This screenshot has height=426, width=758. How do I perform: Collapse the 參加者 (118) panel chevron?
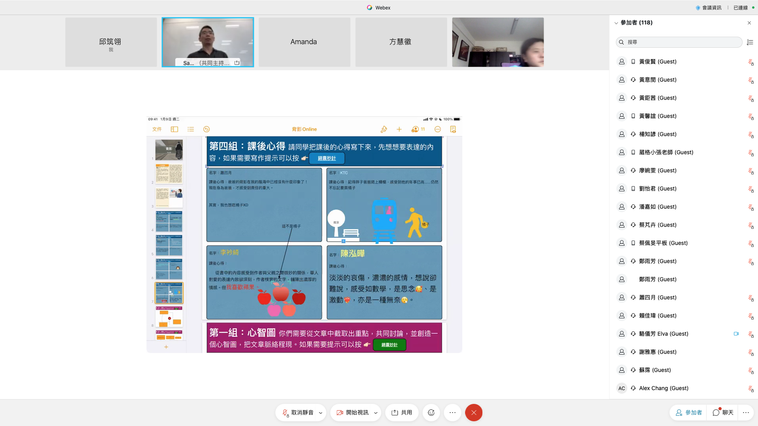point(616,23)
